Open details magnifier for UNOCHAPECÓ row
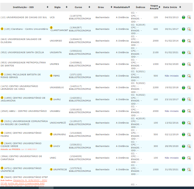194x189 pixels. 189,123
